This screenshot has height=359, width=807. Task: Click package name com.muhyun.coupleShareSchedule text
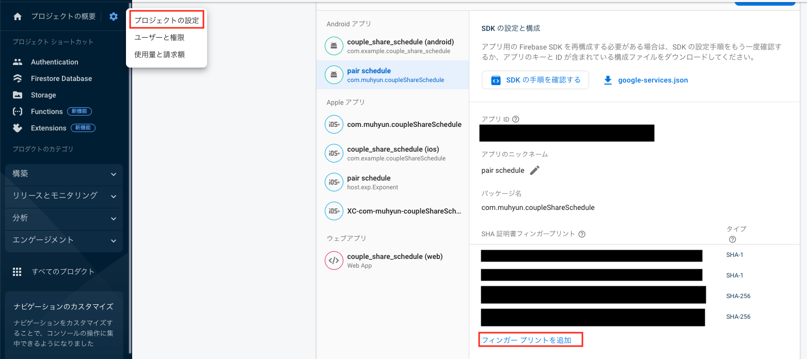pos(538,207)
